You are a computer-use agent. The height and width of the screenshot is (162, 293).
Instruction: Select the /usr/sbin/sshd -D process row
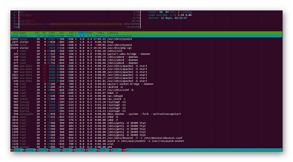146,90
